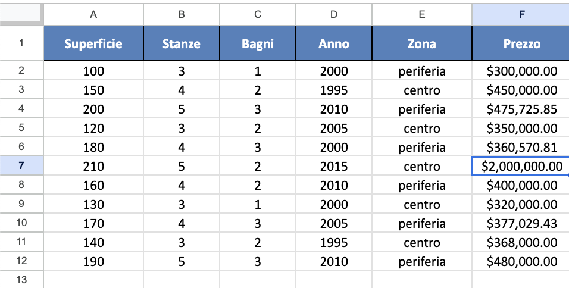Viewport: 569px width, 288px height.
Task: Select the Anno header cell
Action: 334,43
